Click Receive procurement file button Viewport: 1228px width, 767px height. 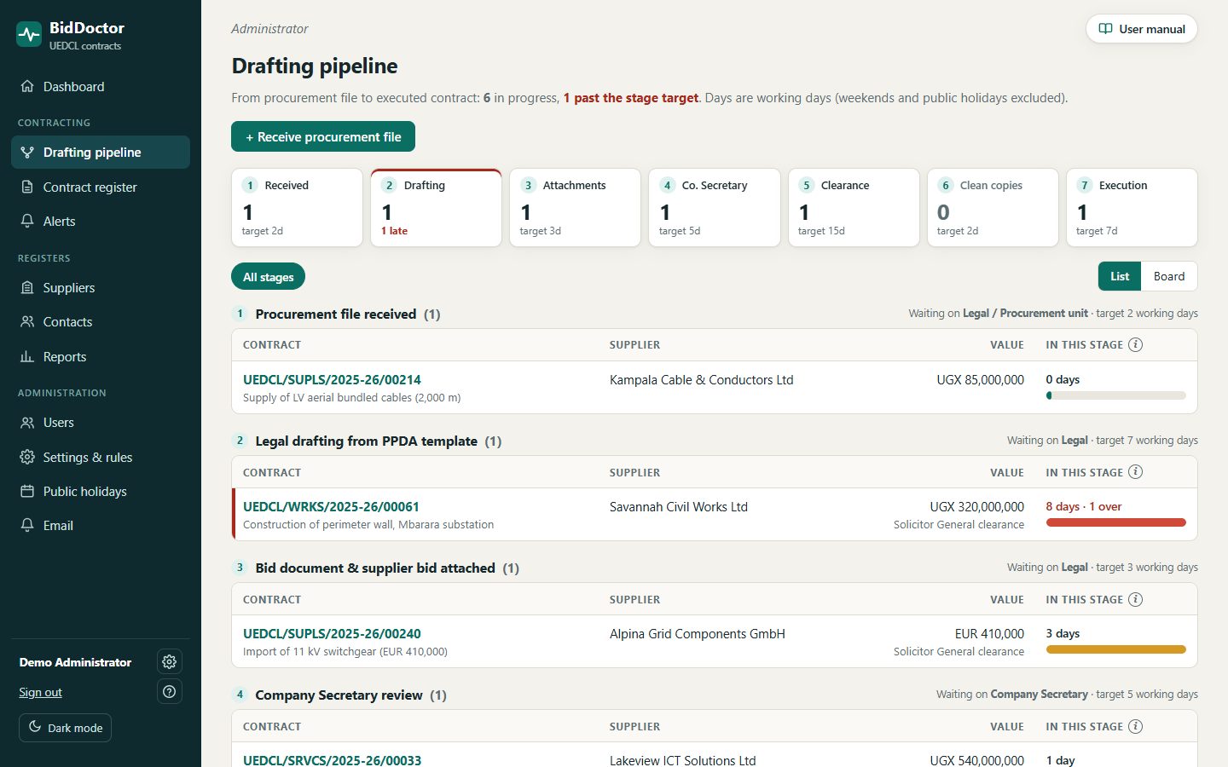323,136
